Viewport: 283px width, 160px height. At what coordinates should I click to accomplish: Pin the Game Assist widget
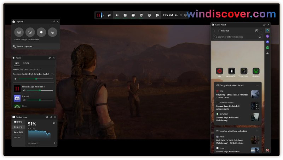pos(264,25)
